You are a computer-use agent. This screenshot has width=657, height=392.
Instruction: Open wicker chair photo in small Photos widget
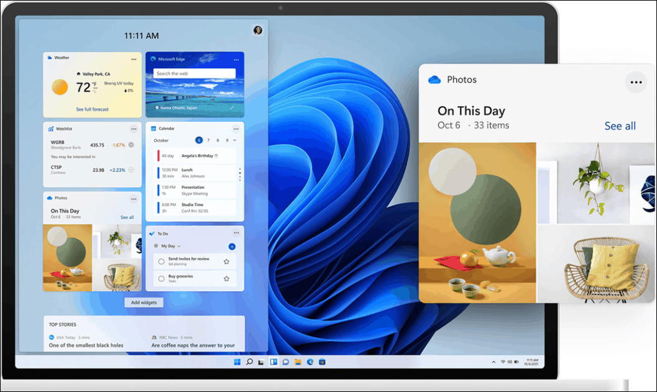(117, 275)
